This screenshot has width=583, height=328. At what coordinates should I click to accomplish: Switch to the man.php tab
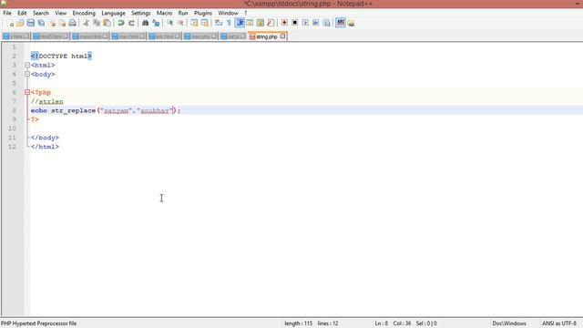tap(200, 36)
